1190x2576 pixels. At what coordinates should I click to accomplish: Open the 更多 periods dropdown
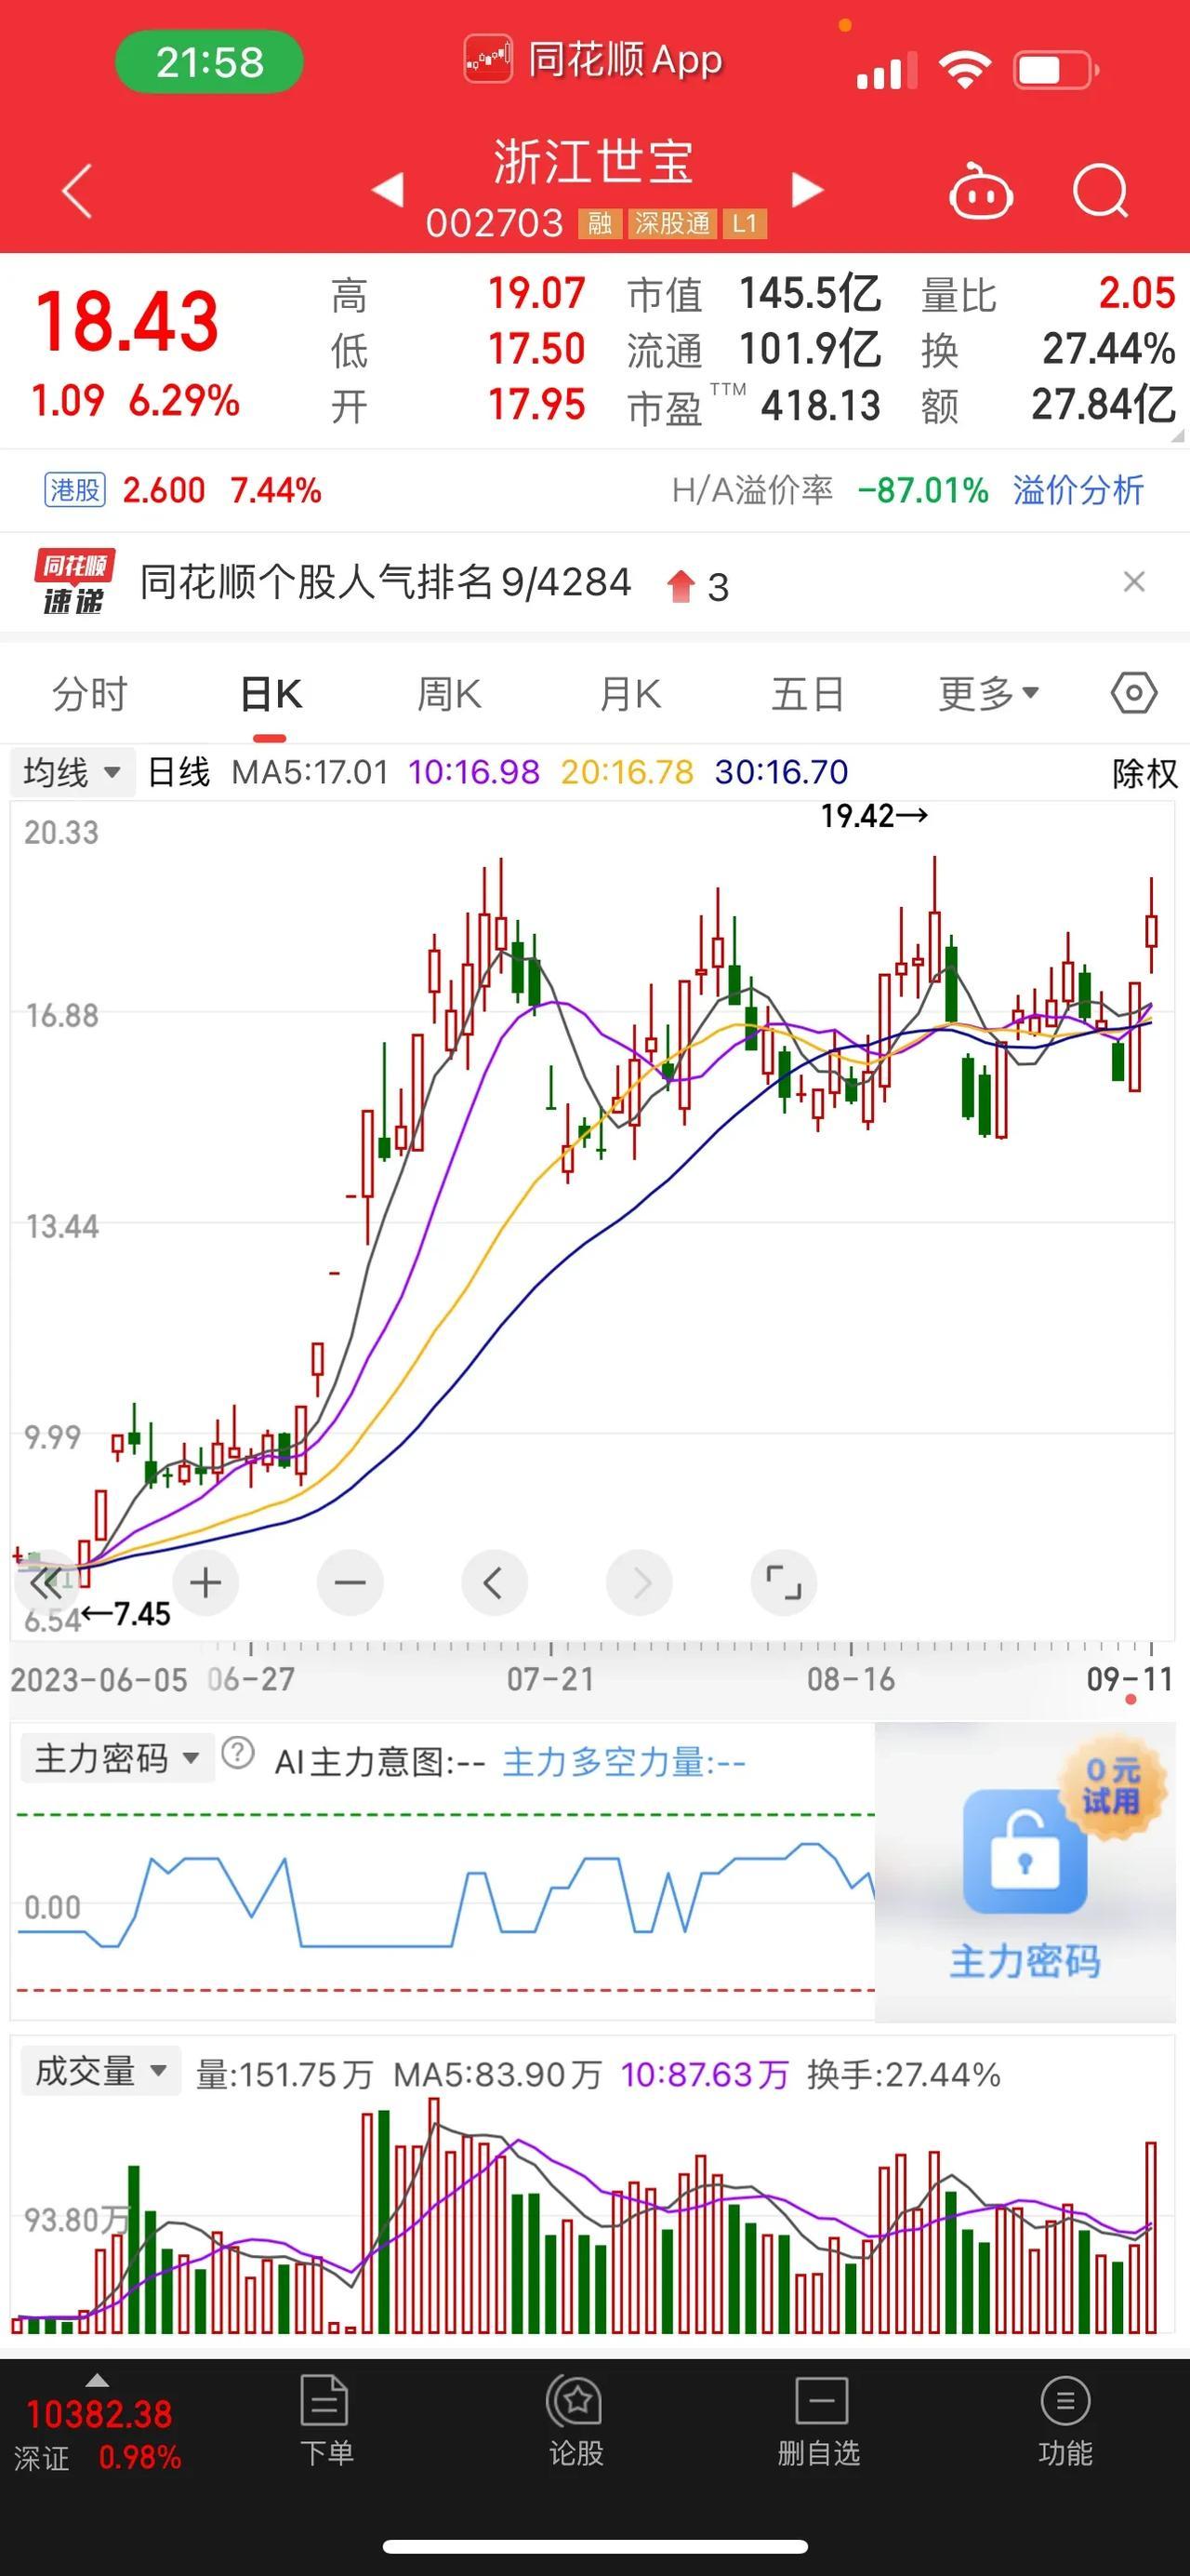989,694
